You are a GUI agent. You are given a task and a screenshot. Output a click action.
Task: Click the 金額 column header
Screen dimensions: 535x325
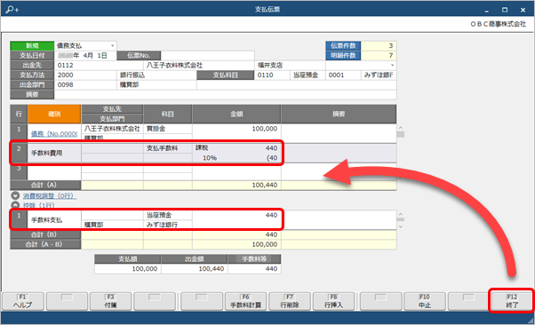point(236,114)
